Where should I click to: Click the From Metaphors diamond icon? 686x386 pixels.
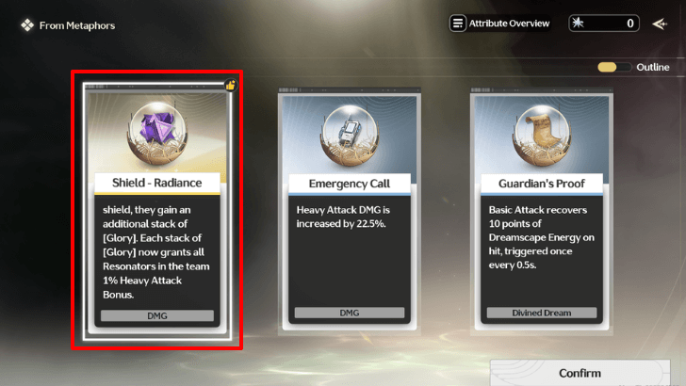point(27,25)
